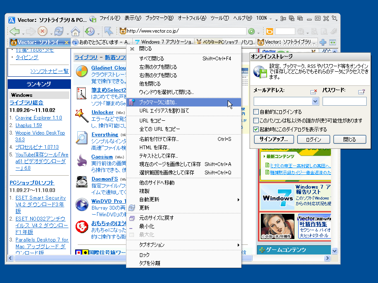Close the active Vector tab with its X
378x283 pixels.
point(66,43)
